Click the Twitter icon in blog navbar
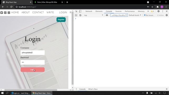Viewport: 169px width, 95px height. coord(2,13)
